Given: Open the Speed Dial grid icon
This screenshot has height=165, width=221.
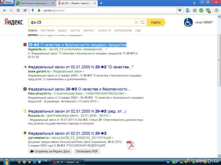Looking at the screenshot, I should pos(25,11).
